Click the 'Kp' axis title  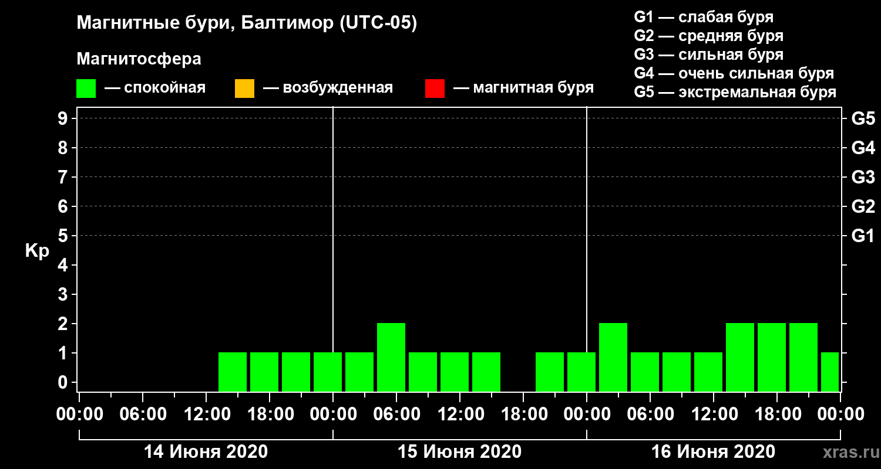pyautogui.click(x=37, y=251)
